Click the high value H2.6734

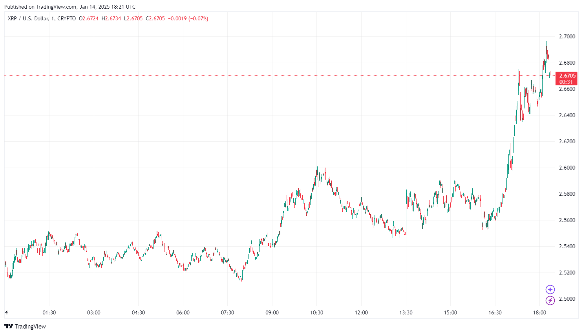(111, 18)
